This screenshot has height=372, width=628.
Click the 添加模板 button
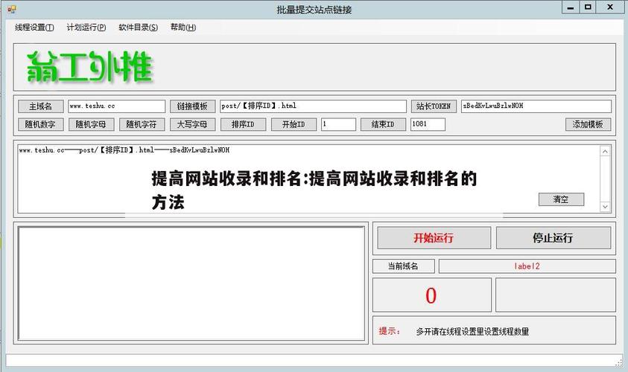point(588,124)
